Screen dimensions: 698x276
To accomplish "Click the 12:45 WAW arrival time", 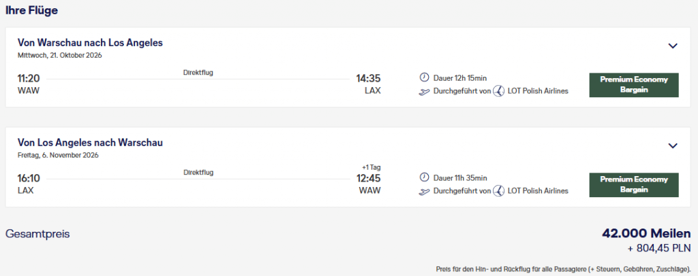I will coord(368,178).
